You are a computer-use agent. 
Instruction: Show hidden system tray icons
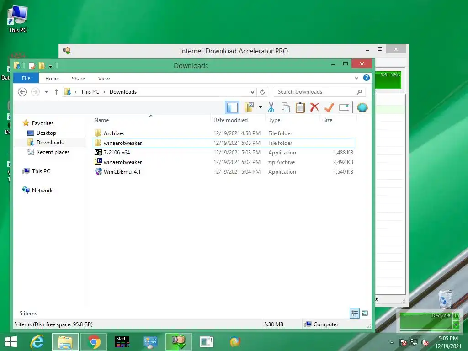(392, 342)
